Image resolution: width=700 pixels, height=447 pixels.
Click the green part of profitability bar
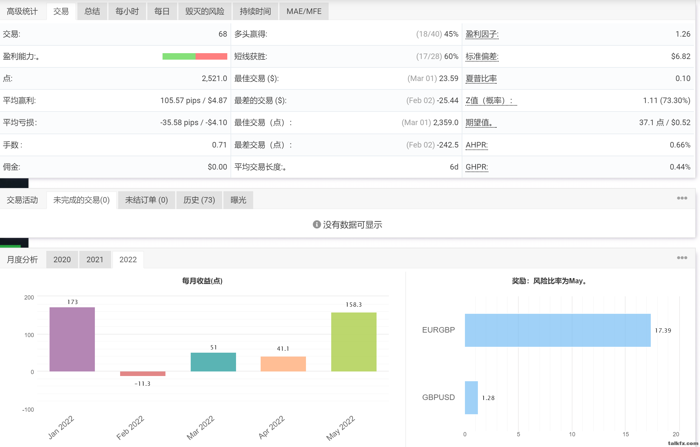click(x=179, y=56)
